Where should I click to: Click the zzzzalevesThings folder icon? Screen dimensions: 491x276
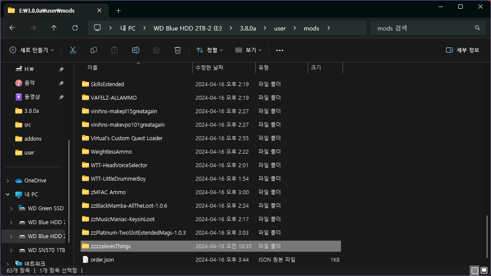pyautogui.click(x=86, y=246)
